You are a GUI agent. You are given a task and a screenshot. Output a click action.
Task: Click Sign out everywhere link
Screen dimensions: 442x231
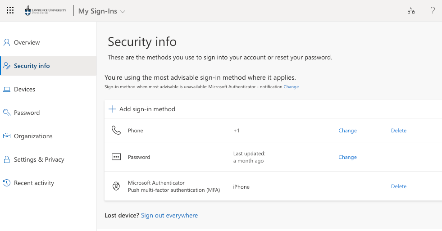point(169,216)
